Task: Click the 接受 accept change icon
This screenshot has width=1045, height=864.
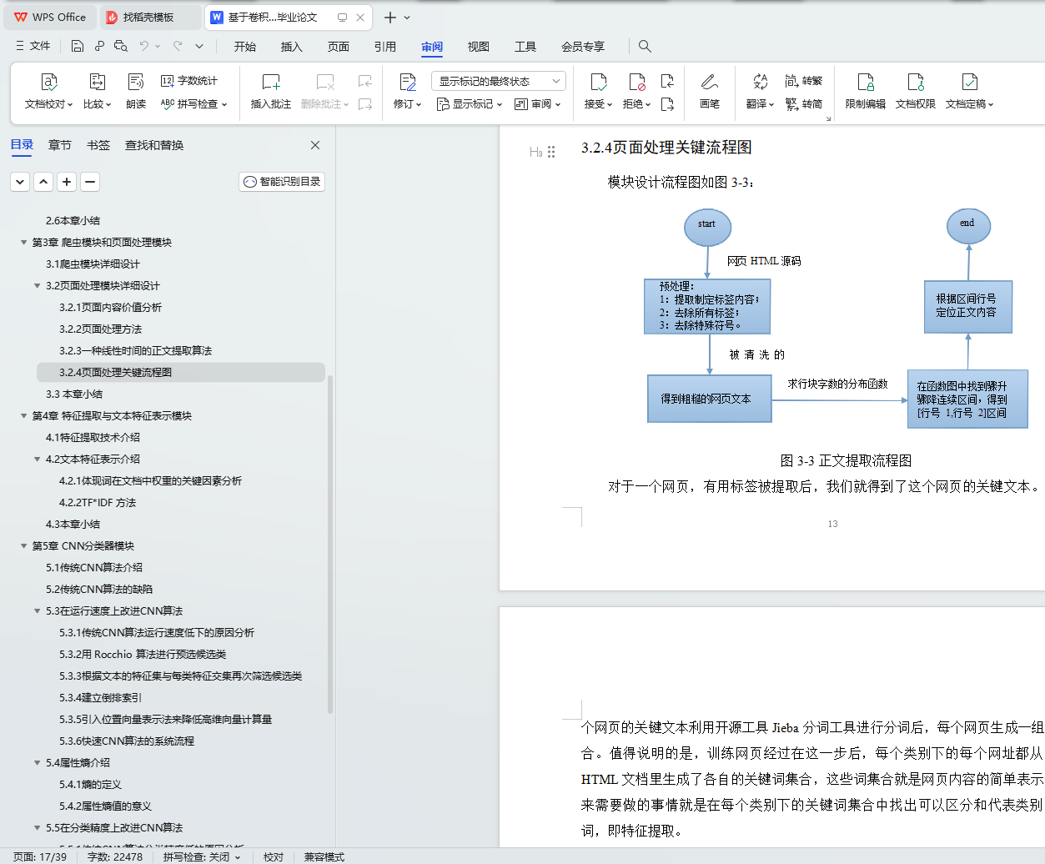Action: coord(598,82)
